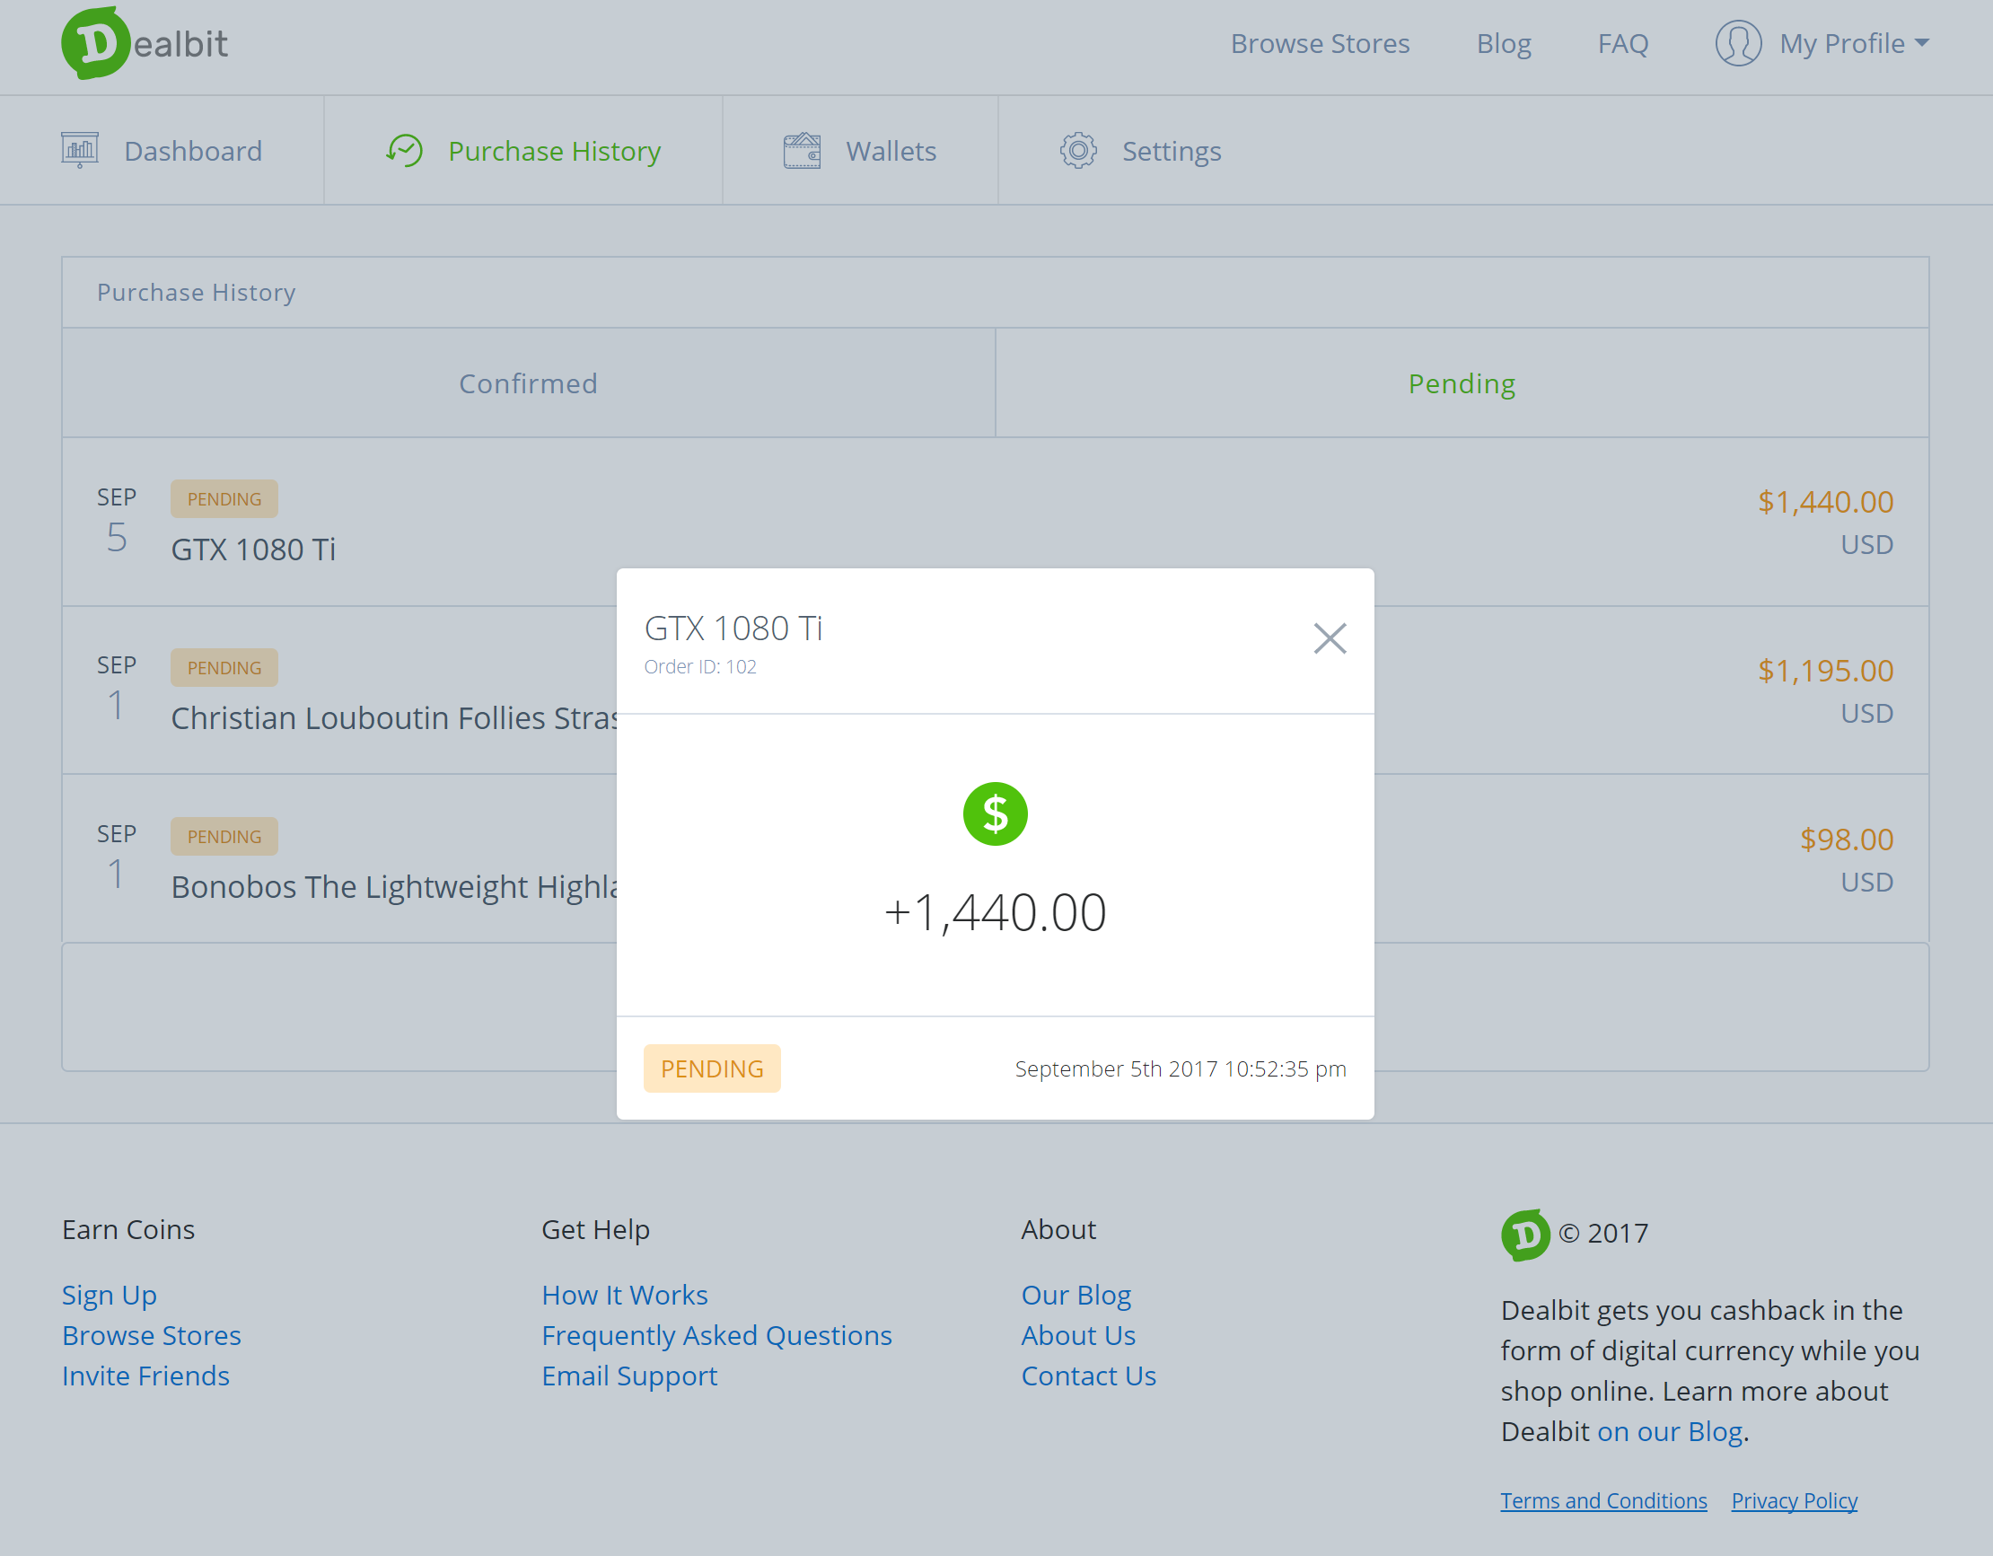Open the FAQ navigation link
Viewport: 1993px width, 1556px height.
pyautogui.click(x=1622, y=44)
